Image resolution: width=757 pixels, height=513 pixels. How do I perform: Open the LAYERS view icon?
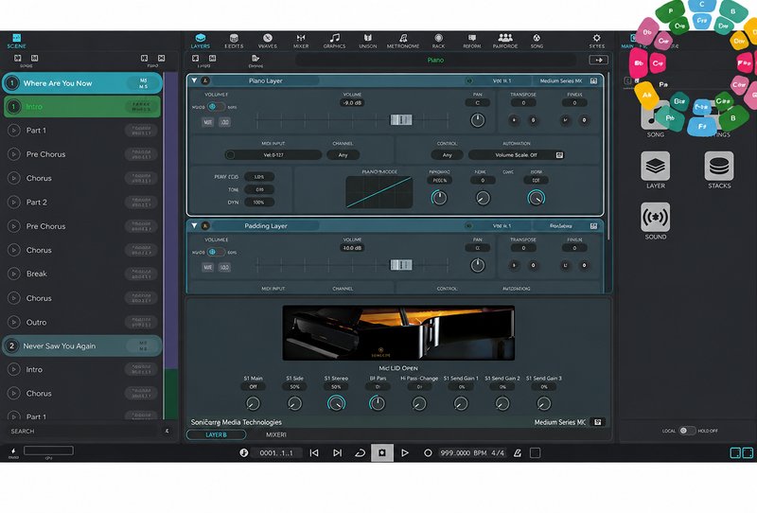pyautogui.click(x=200, y=41)
